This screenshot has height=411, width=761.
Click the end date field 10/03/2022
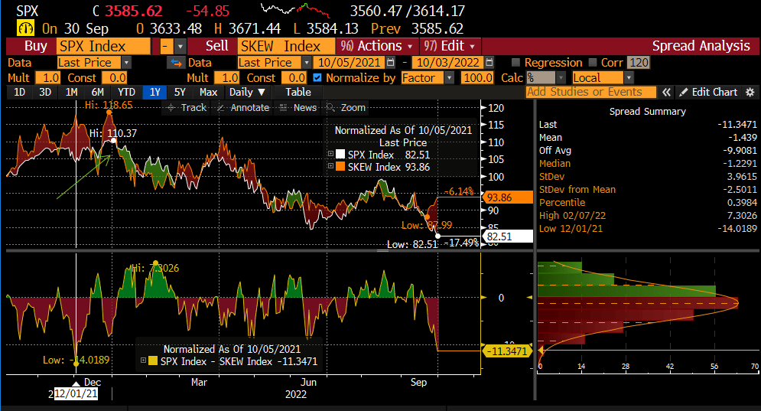coord(448,63)
